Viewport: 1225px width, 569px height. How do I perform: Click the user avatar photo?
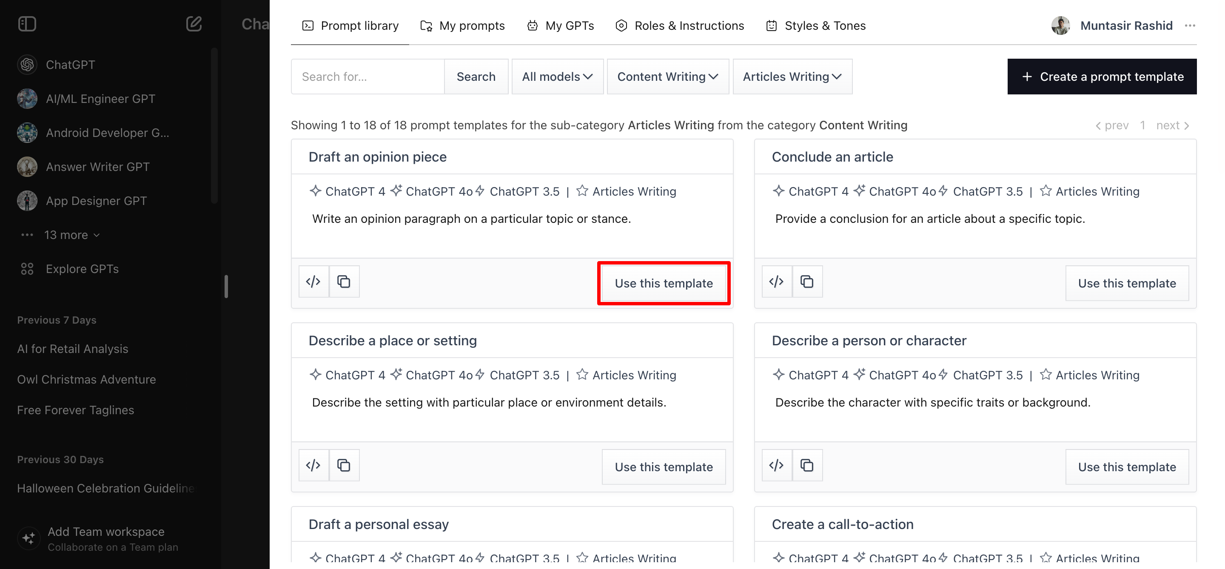(1060, 26)
